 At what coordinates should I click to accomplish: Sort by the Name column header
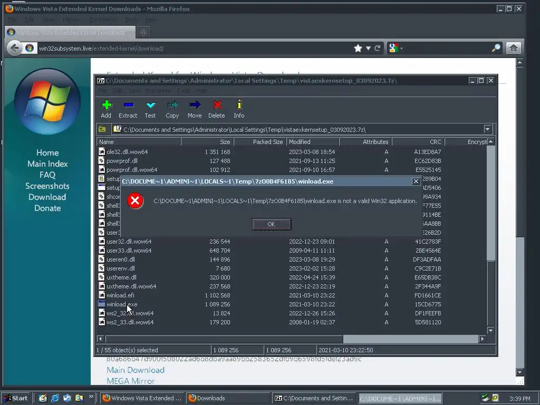(139, 142)
